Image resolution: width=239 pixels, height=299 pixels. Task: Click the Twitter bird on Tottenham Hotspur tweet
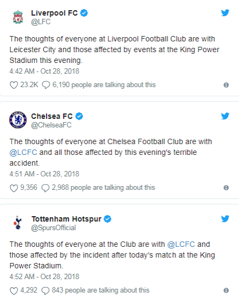(x=225, y=218)
